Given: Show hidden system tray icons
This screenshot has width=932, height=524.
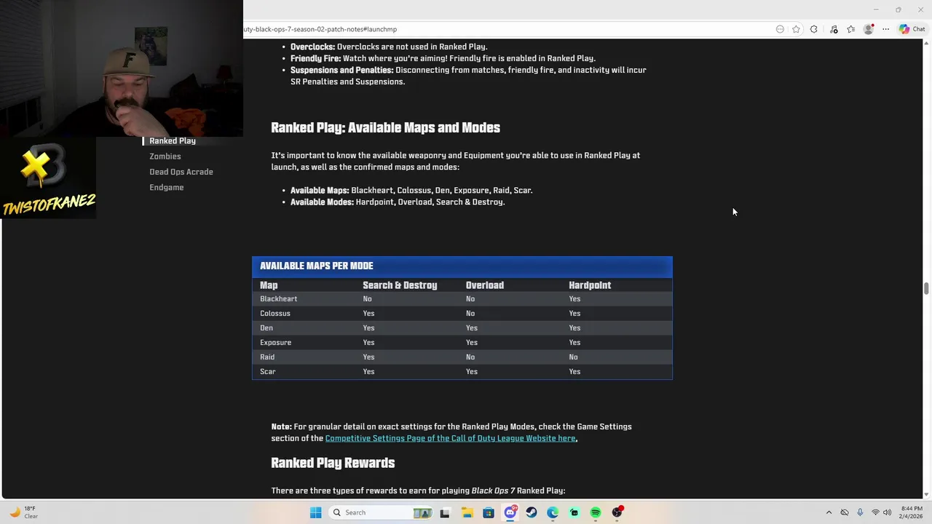Looking at the screenshot, I should point(829,512).
